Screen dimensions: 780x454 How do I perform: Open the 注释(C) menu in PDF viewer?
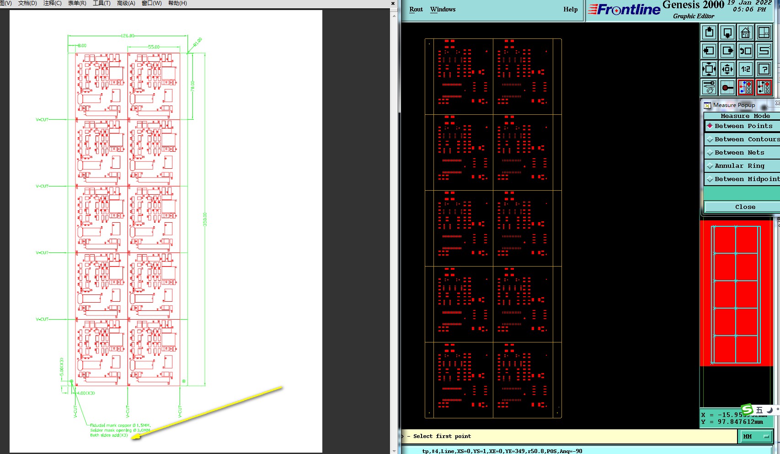click(x=52, y=3)
